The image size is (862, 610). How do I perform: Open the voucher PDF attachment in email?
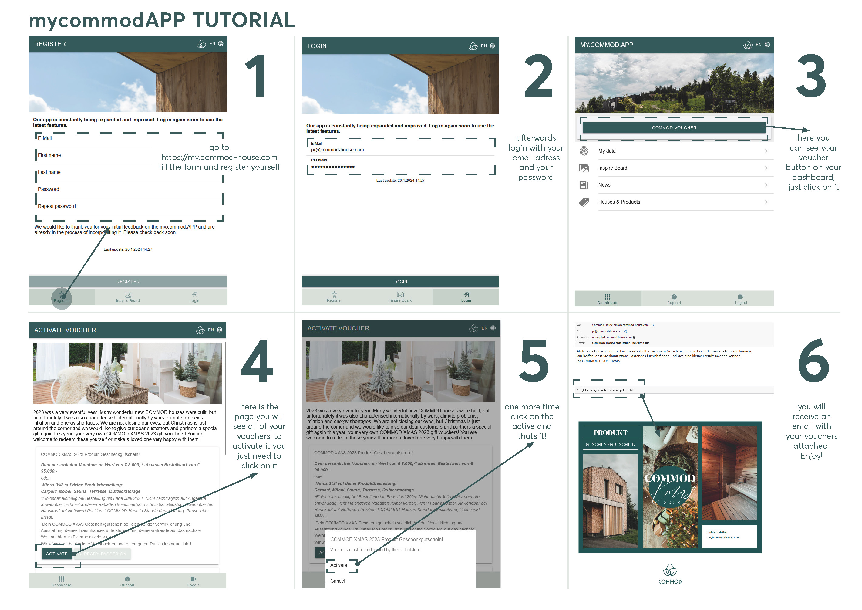(608, 390)
